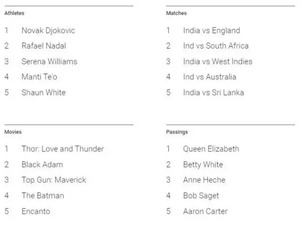305x231 pixels.
Task: Open the Bob Saget entry
Action: [201, 196]
